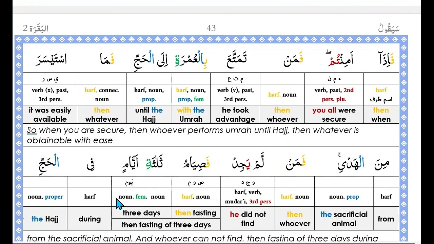
Task: Click the cell 'harf, connec. noun'
Action: pyautogui.click(x=102, y=95)
